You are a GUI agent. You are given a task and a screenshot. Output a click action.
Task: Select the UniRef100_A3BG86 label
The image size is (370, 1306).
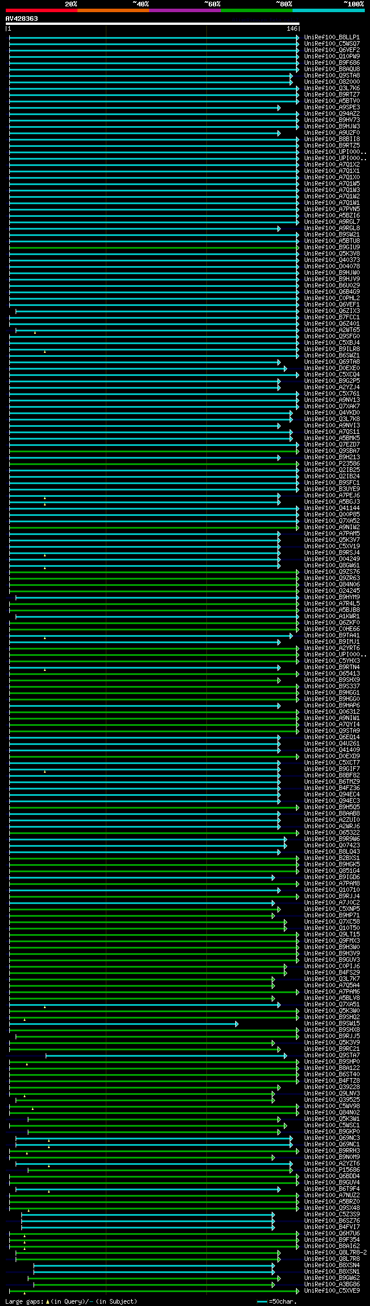pos(332,1284)
